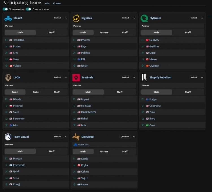The height and width of the screenshot is (192, 212).
Task: Switch to FlyQuest Staff tab
Action: [188, 33]
